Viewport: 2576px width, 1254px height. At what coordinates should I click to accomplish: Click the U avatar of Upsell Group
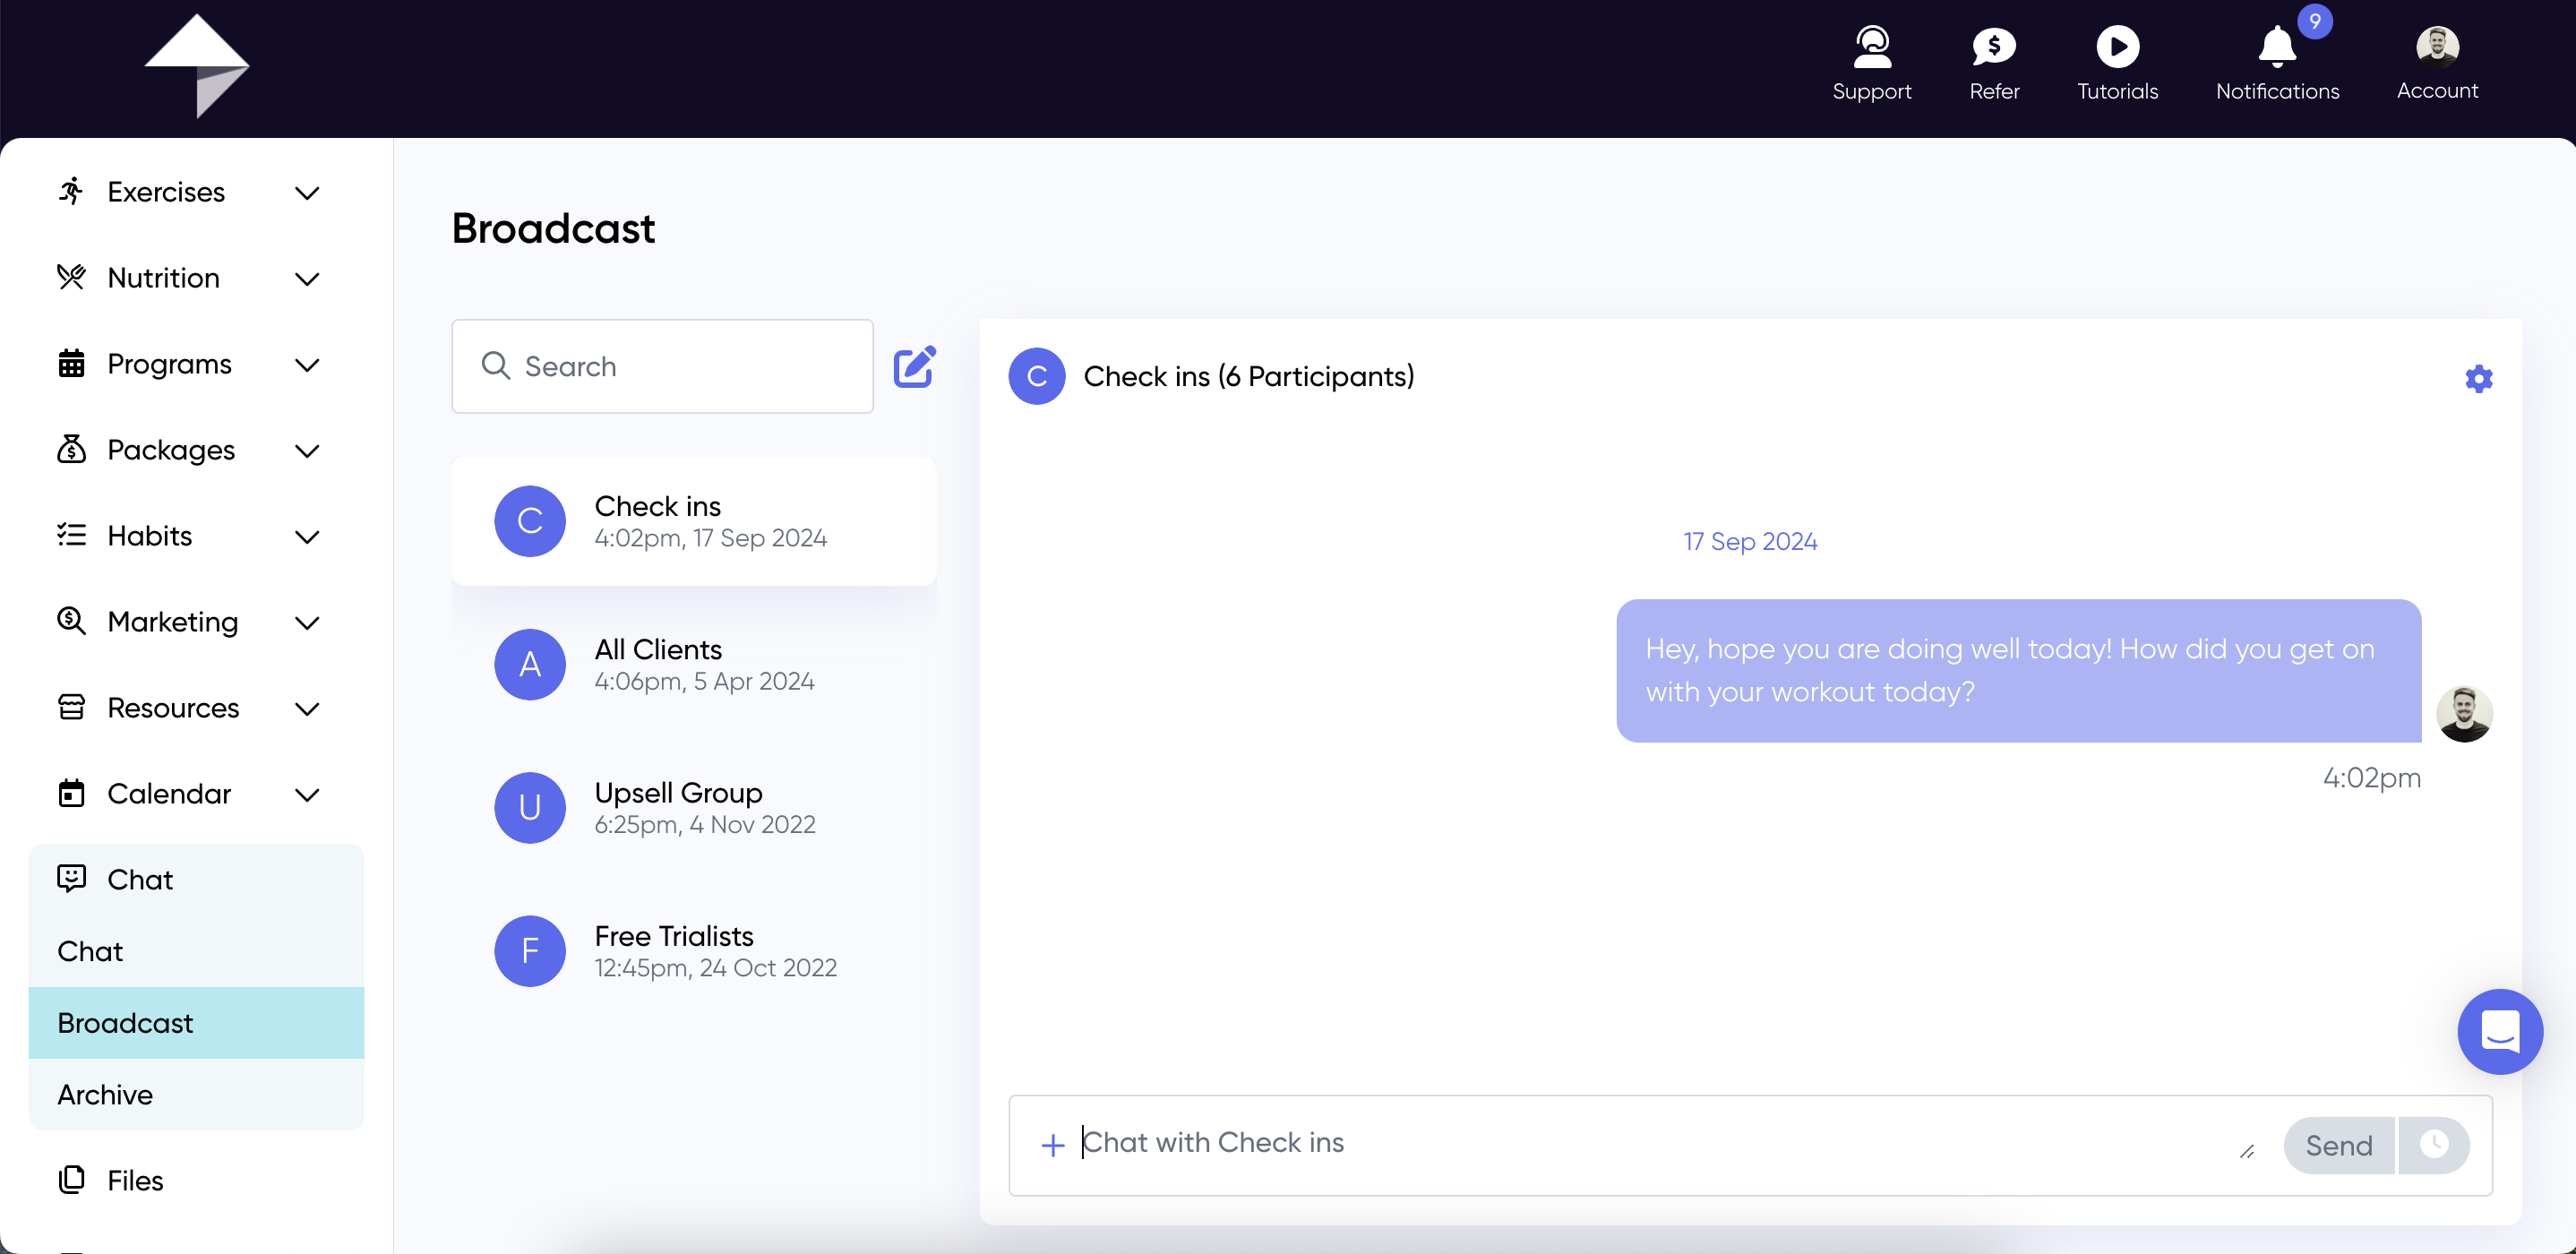530,807
